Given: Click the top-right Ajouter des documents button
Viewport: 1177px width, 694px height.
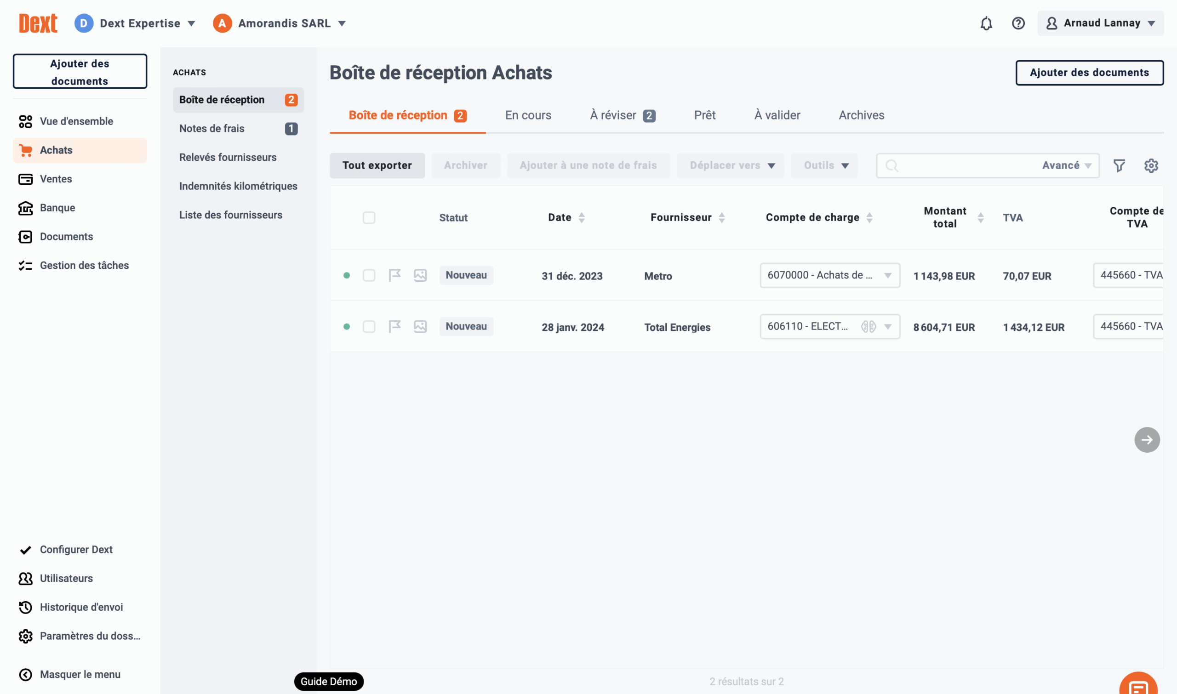Looking at the screenshot, I should tap(1089, 73).
